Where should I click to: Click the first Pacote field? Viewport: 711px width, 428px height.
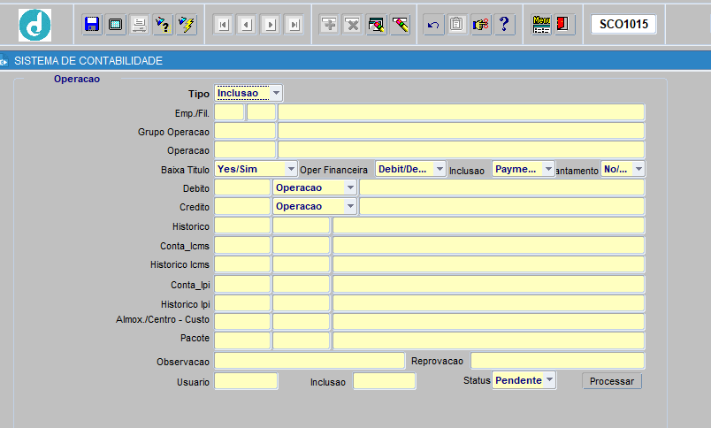(242, 340)
